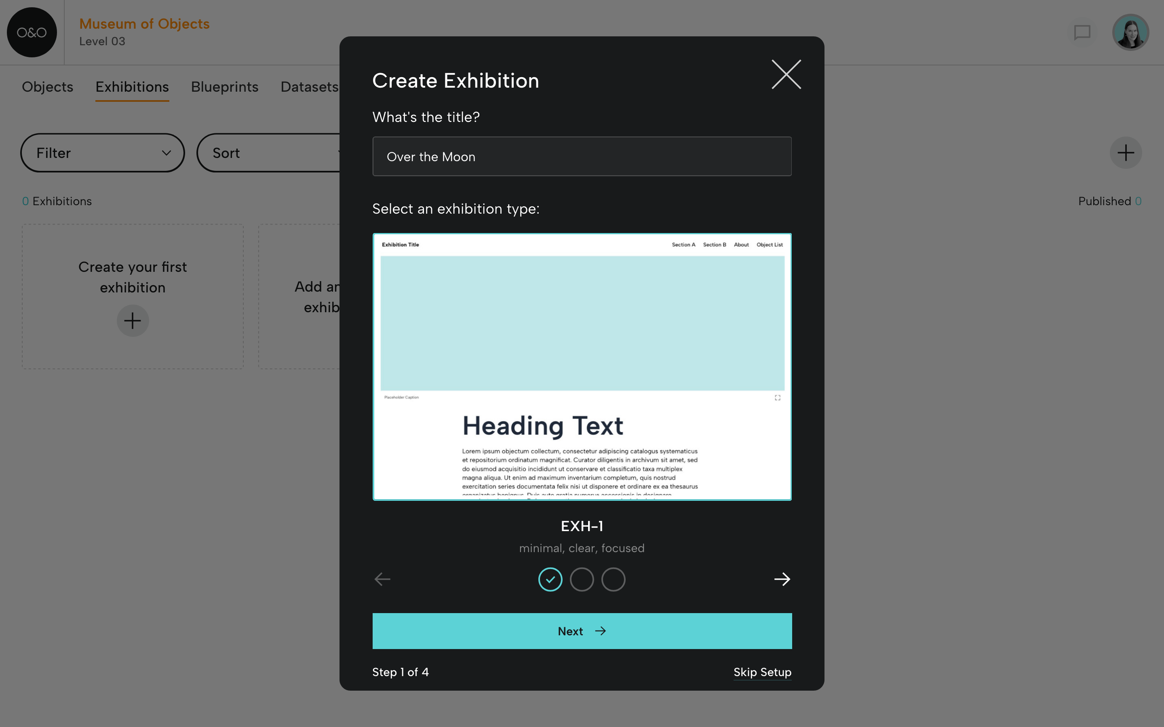Go to previous exhibition type arrow
Viewport: 1164px width, 727px height.
click(382, 579)
